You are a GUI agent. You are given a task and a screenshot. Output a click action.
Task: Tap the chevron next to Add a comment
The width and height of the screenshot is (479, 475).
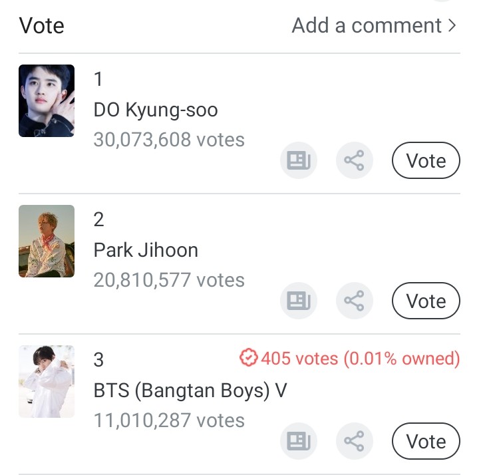point(453,25)
